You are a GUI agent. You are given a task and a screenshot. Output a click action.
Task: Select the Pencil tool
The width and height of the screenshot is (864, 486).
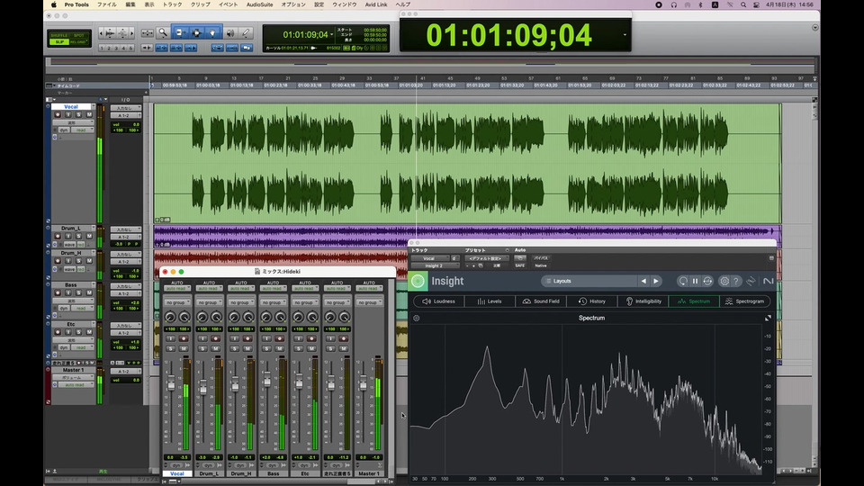247,33
